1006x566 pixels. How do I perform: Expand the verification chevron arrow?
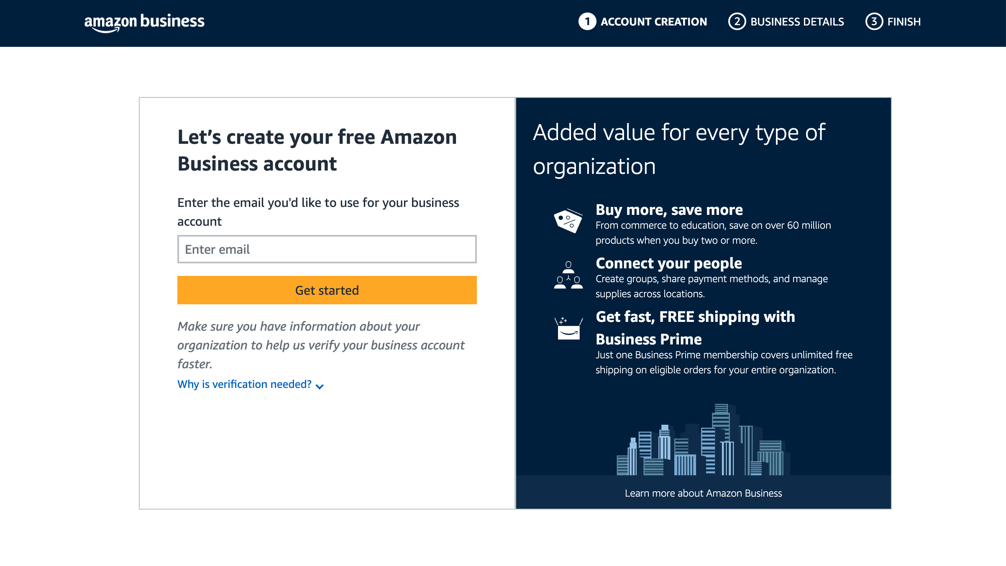(x=320, y=386)
